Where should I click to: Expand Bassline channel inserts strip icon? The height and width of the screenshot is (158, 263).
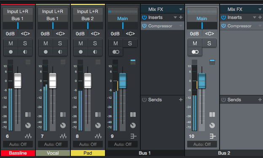28,62
